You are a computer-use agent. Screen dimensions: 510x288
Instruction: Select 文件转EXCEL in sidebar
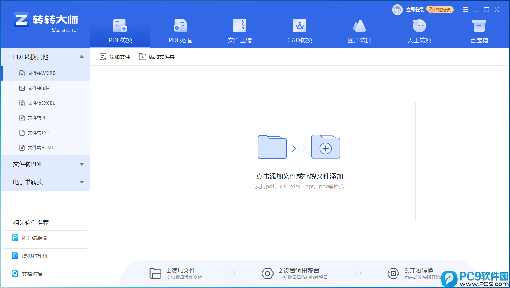46,103
